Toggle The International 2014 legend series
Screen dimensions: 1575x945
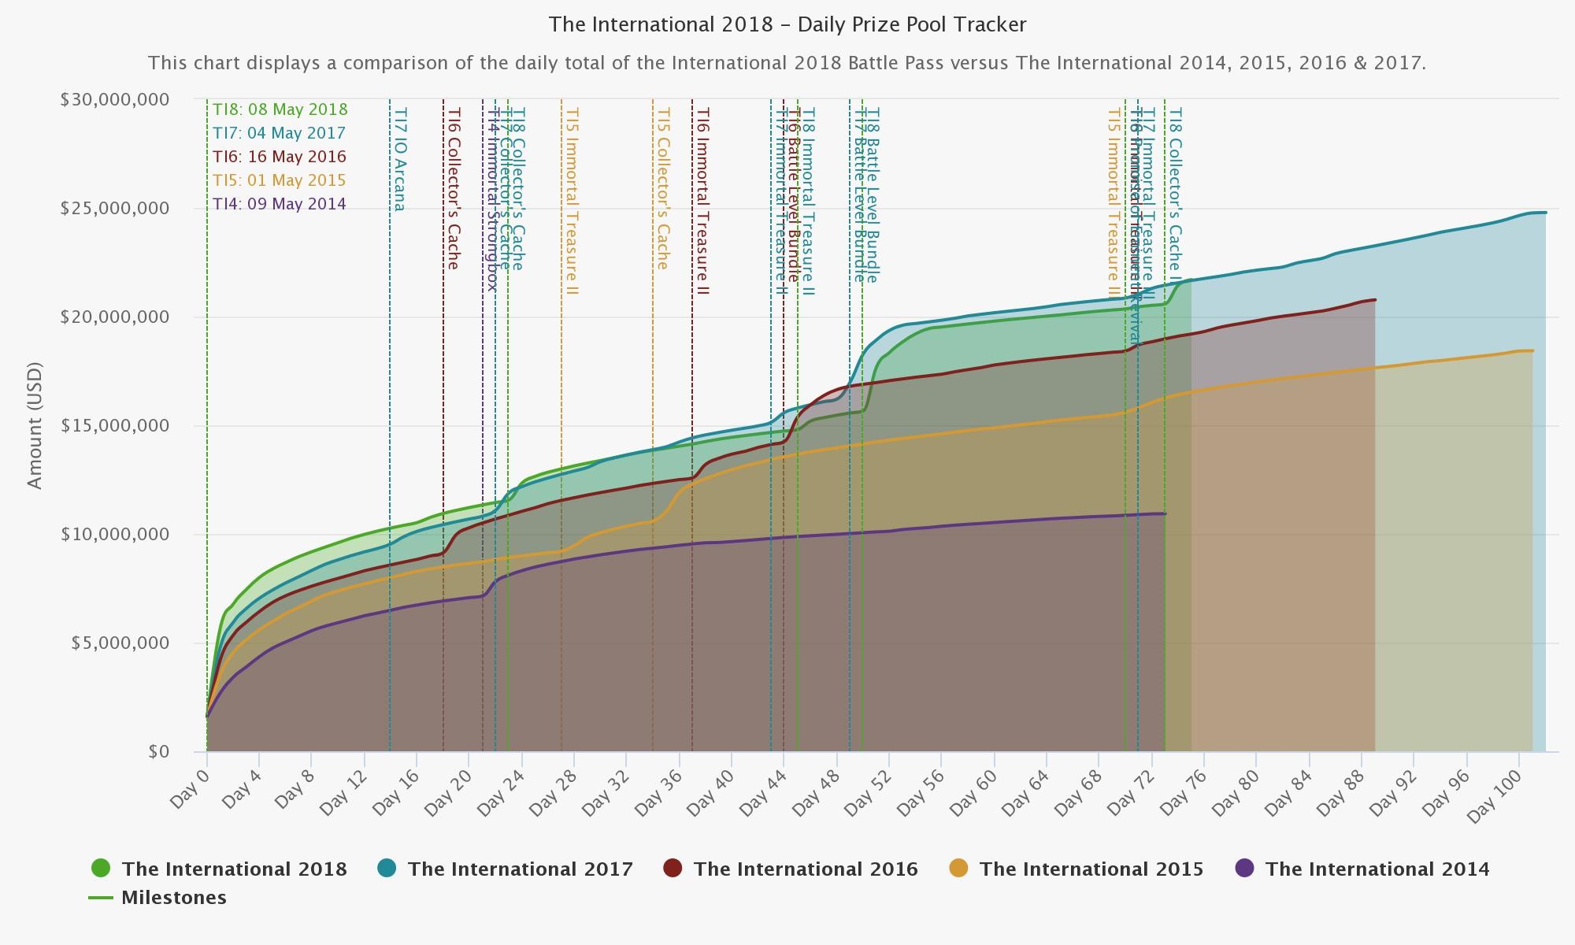1362,869
